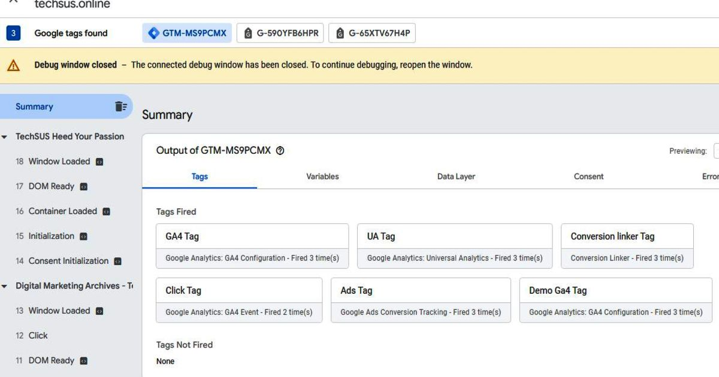Open the Click Tag card
The height and width of the screenshot is (377, 719).
(239, 300)
